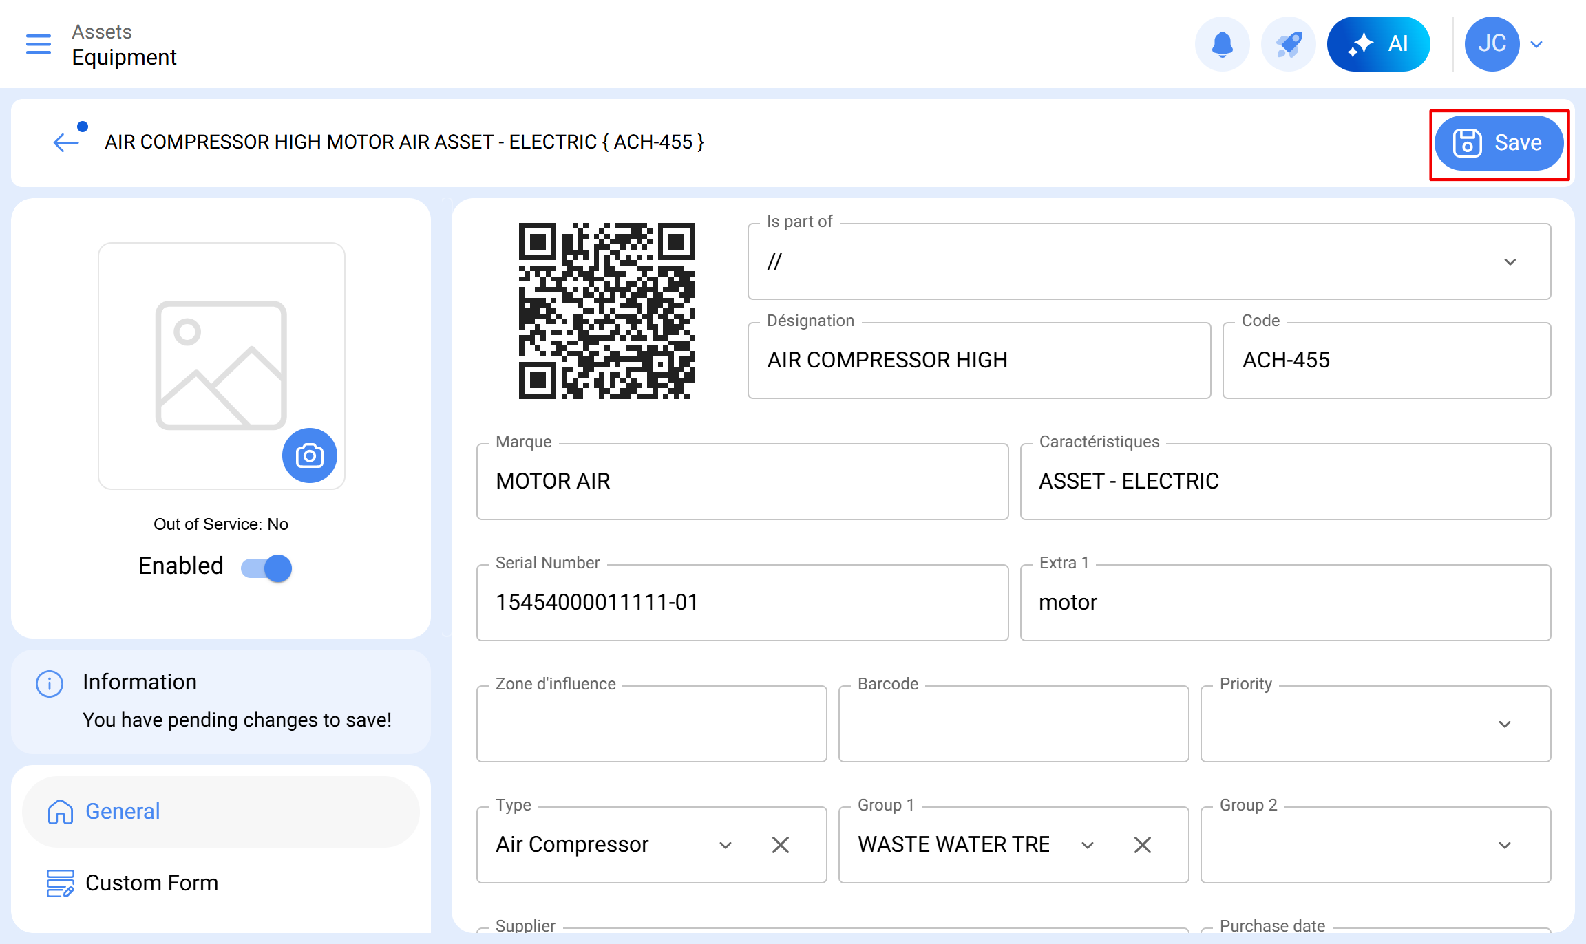1586x944 pixels.
Task: Open the hamburger navigation menu
Action: pyautogui.click(x=39, y=44)
